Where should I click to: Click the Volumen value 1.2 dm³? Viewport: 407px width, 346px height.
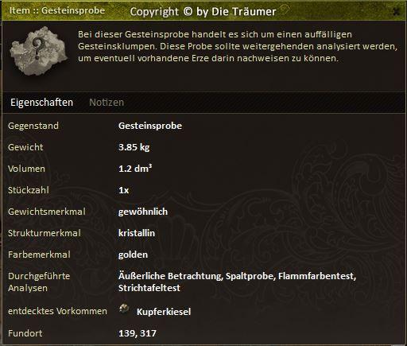pyautogui.click(x=135, y=168)
